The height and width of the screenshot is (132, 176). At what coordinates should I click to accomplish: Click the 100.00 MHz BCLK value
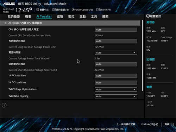[x=152, y=41]
